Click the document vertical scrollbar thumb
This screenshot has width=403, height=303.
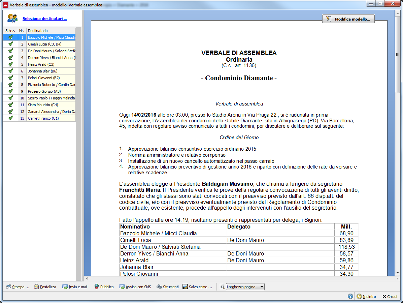tap(397, 55)
